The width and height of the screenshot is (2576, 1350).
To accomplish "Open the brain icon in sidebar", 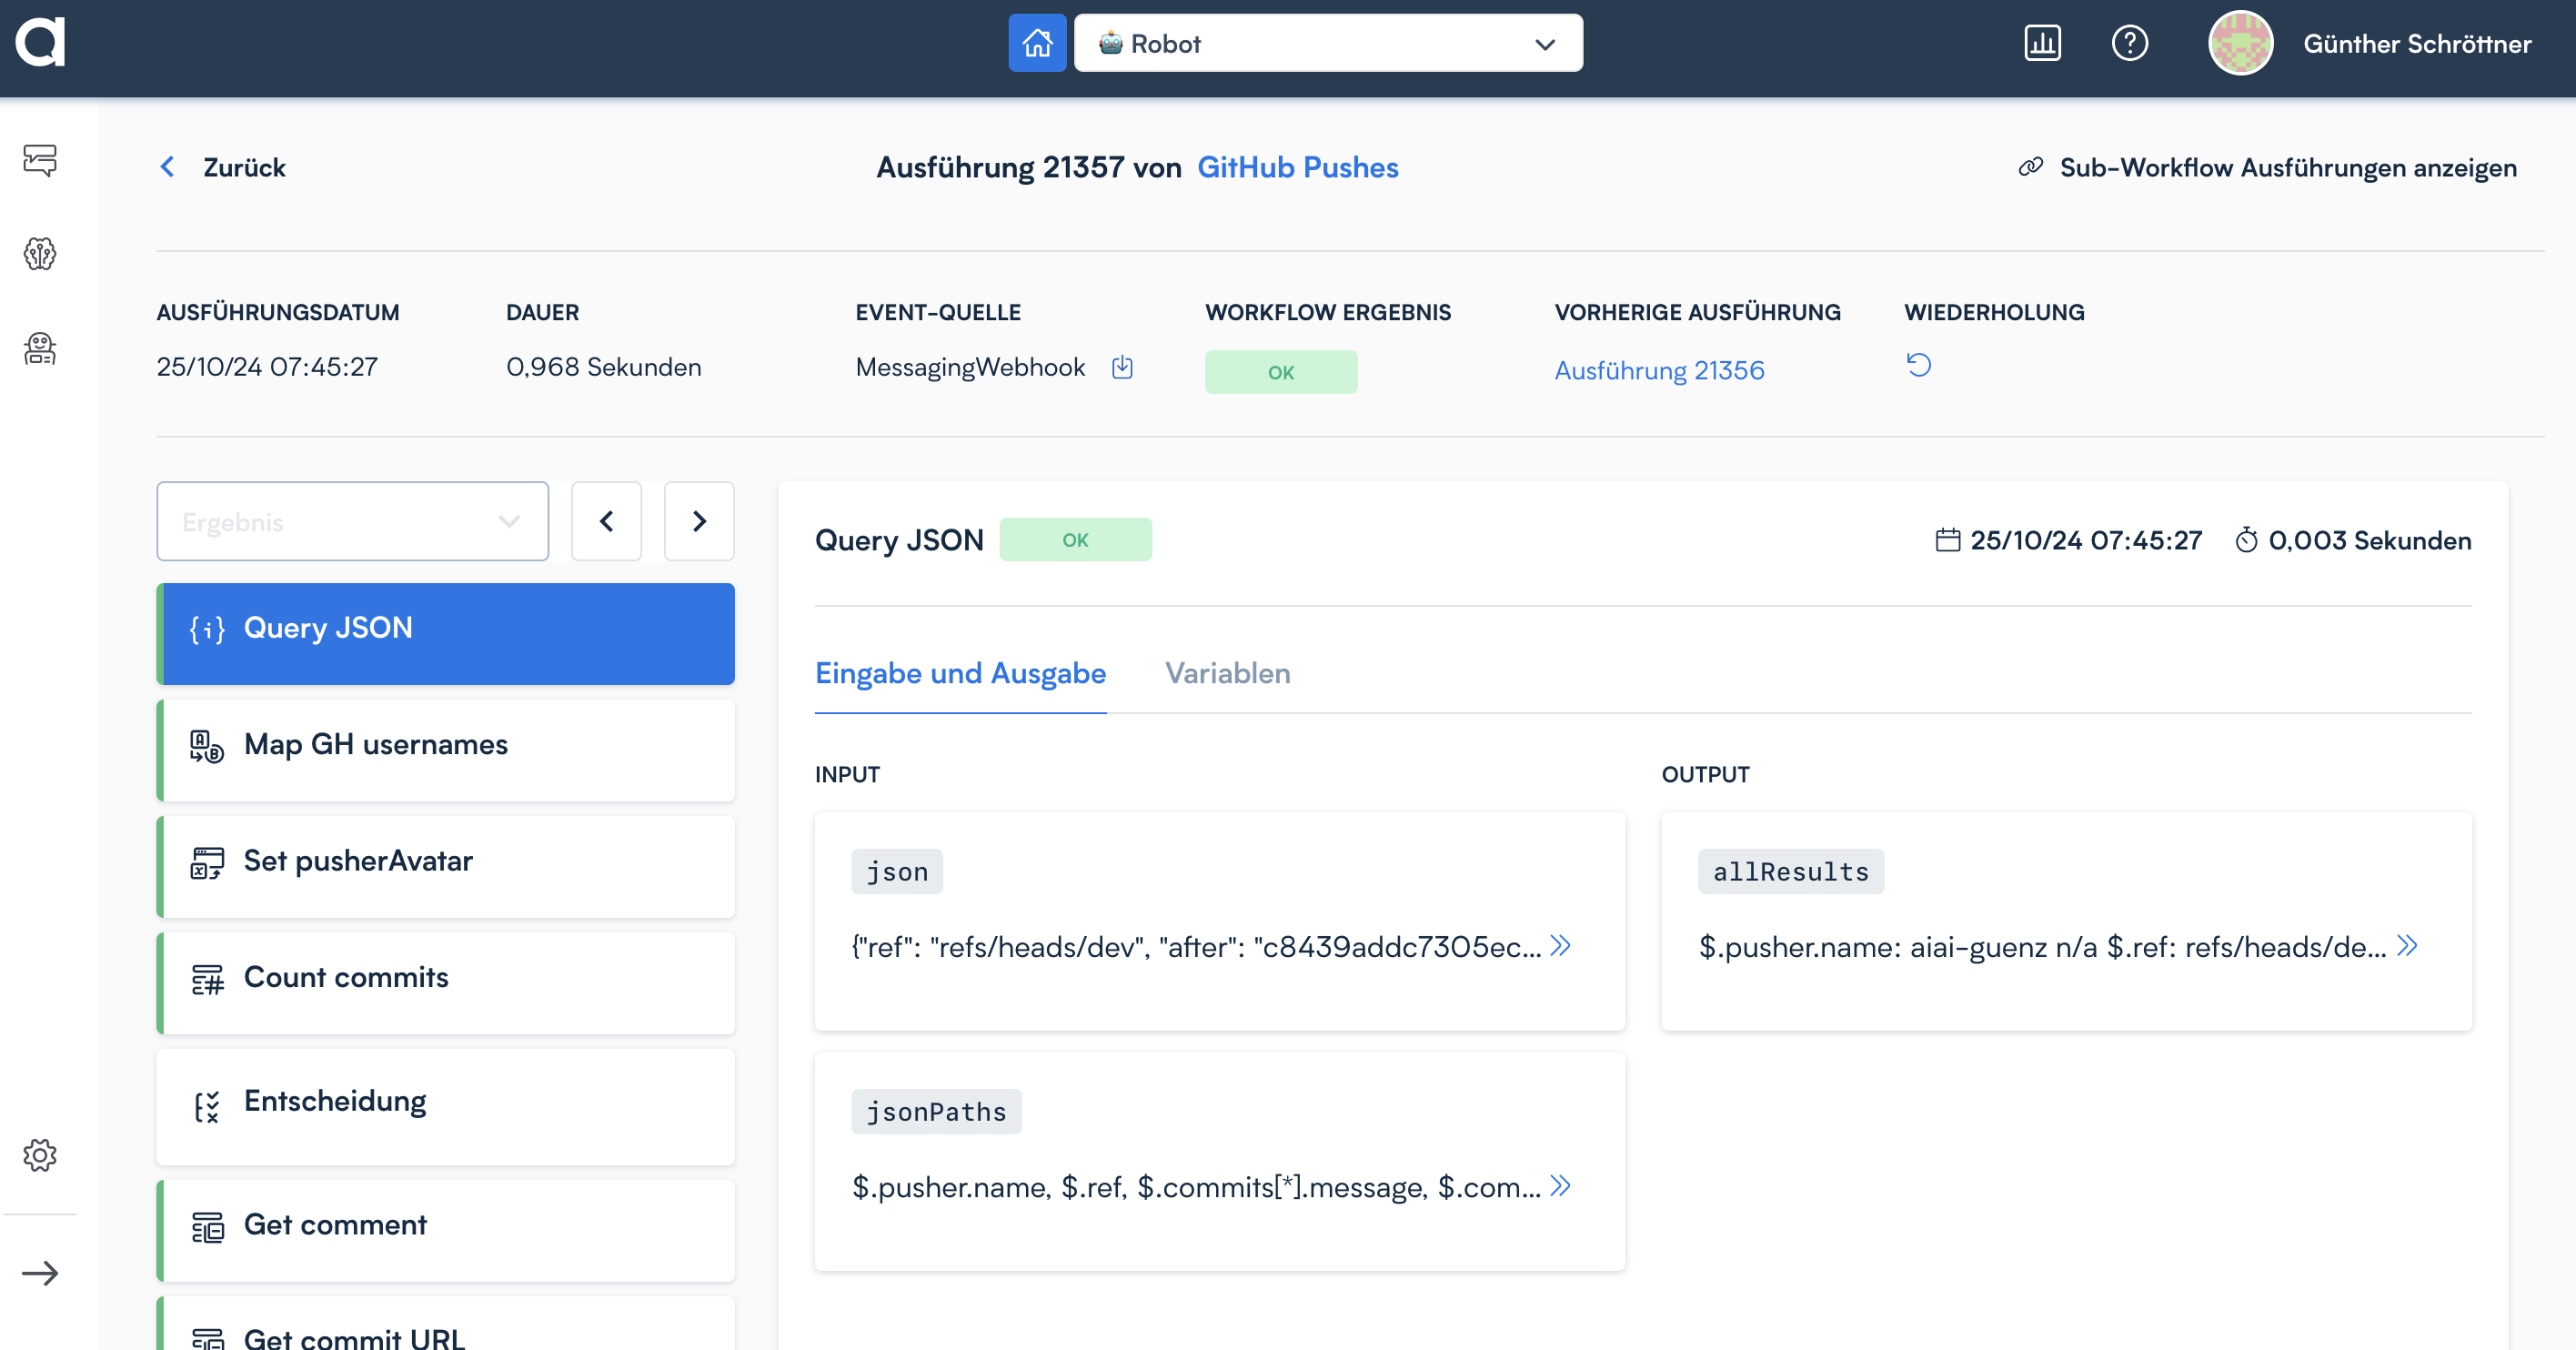I will [x=40, y=254].
